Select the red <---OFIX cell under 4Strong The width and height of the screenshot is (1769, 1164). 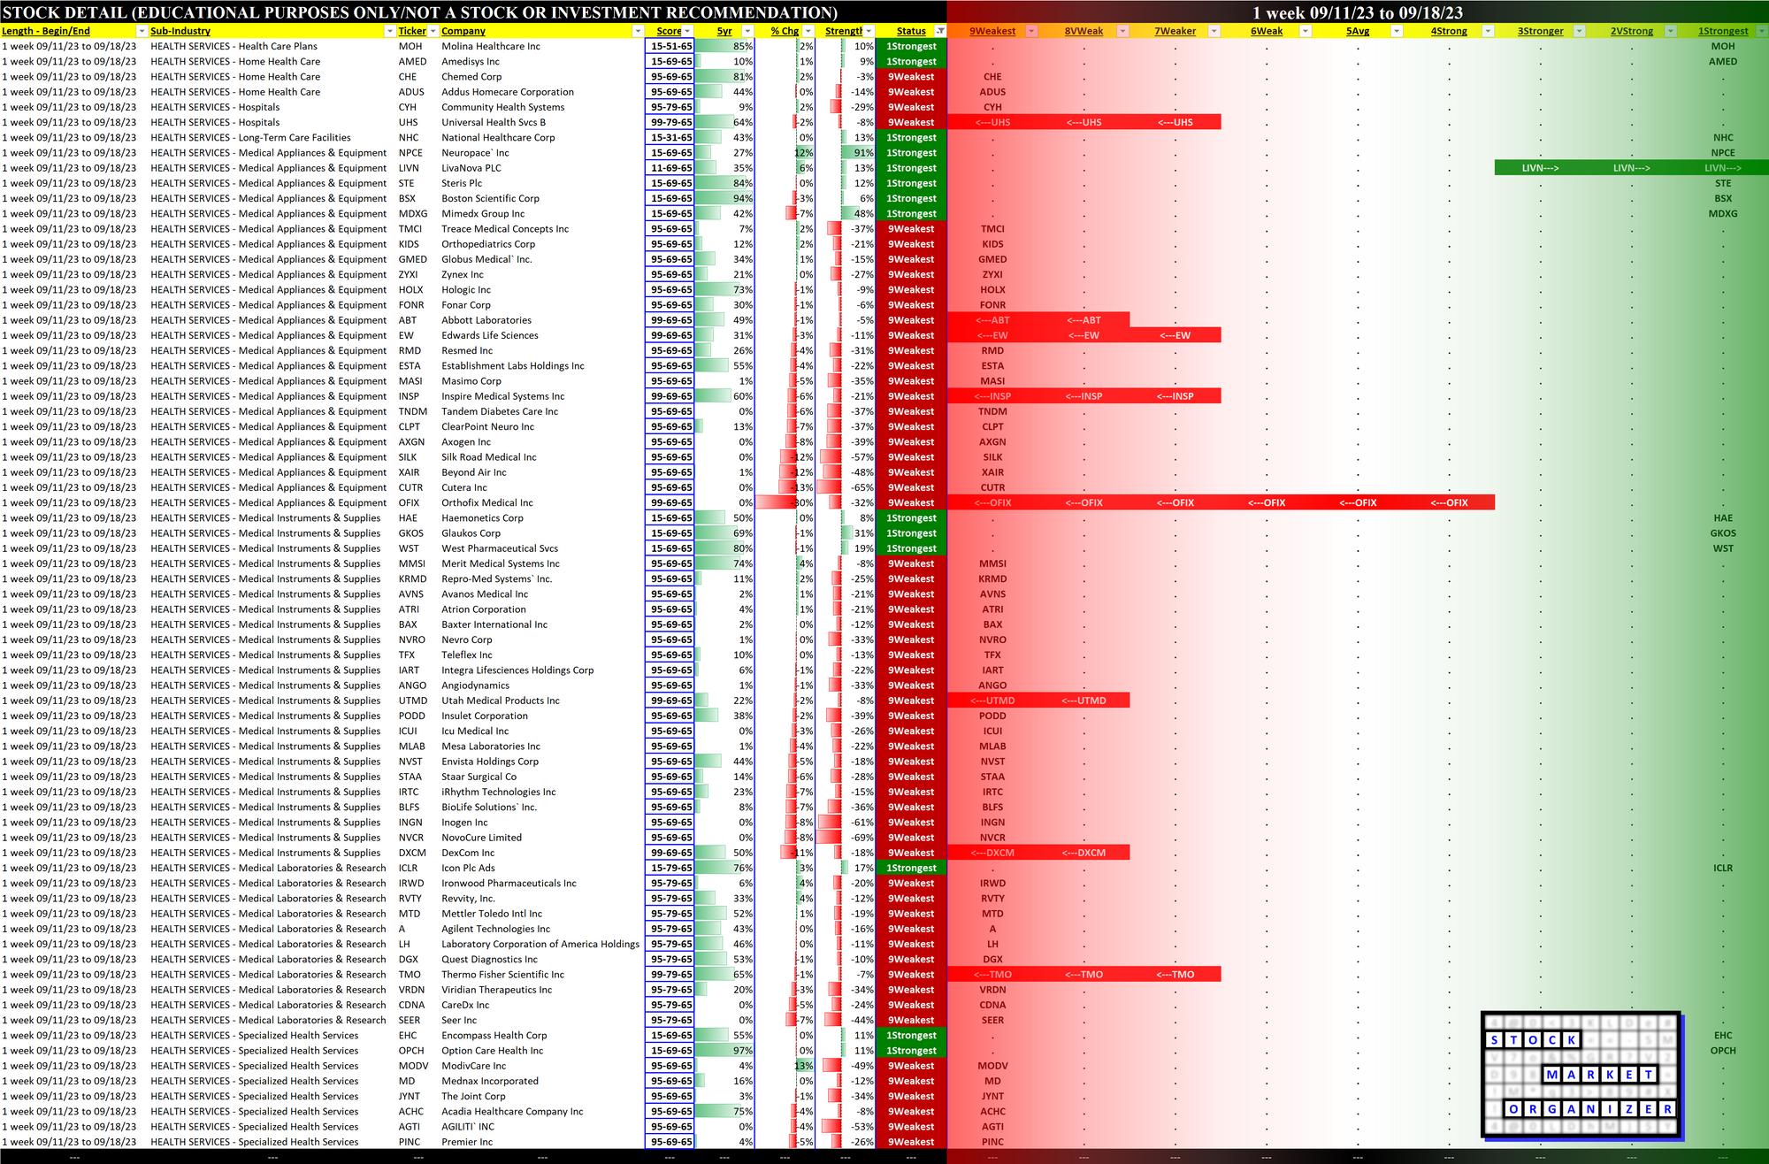[x=1449, y=502]
